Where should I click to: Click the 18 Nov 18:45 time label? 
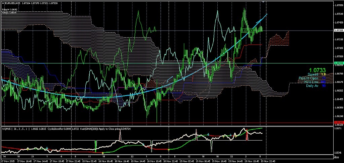coord(155,161)
